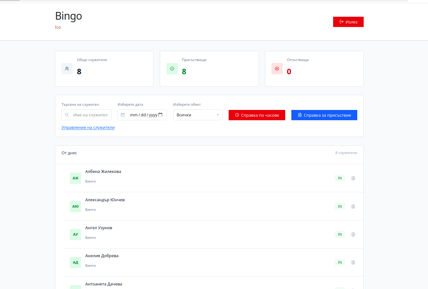Click the red Ico username text
This screenshot has width=428, height=289.
58,27
